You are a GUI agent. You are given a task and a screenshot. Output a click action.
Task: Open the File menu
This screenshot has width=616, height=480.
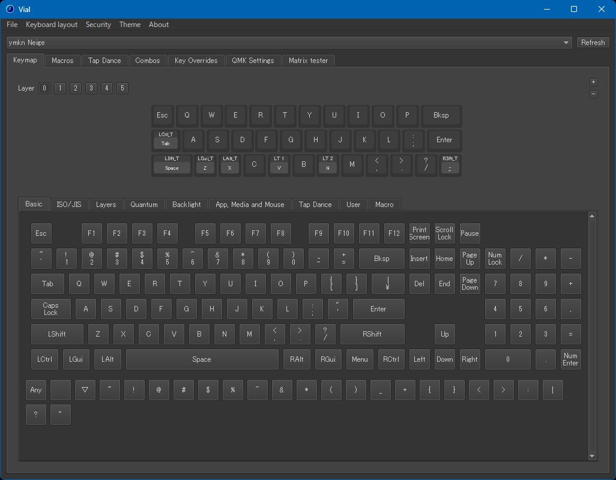point(12,25)
